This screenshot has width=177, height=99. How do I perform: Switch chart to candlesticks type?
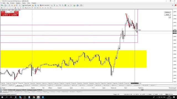point(54,5)
